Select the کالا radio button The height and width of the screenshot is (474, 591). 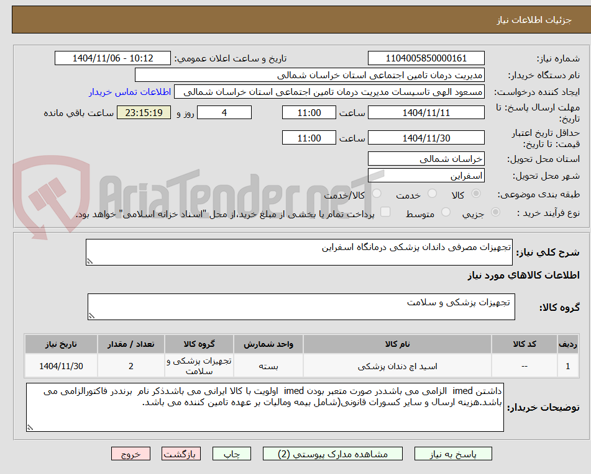(x=476, y=194)
